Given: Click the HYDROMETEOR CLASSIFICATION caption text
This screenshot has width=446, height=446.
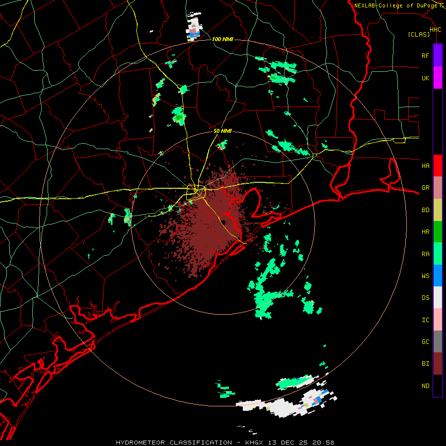Looking at the screenshot, I should (174, 443).
